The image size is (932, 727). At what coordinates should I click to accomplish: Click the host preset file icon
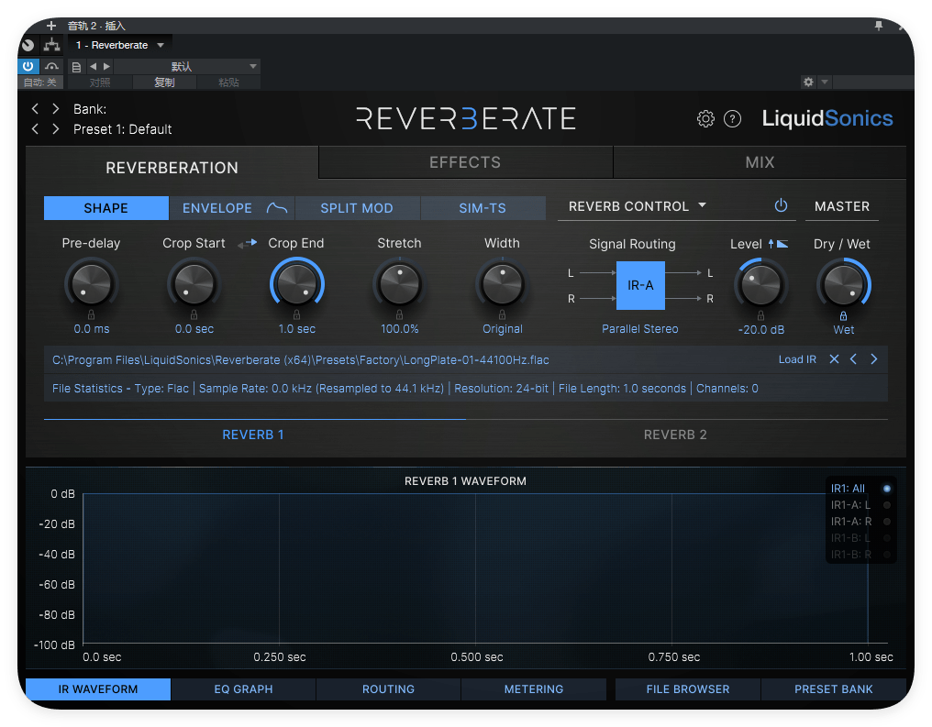point(76,67)
